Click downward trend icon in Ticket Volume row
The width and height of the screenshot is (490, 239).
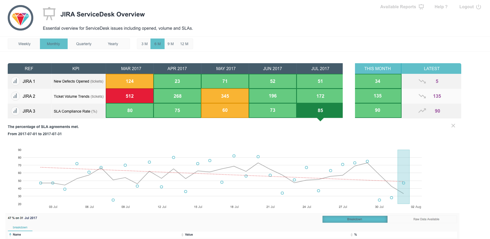[422, 96]
